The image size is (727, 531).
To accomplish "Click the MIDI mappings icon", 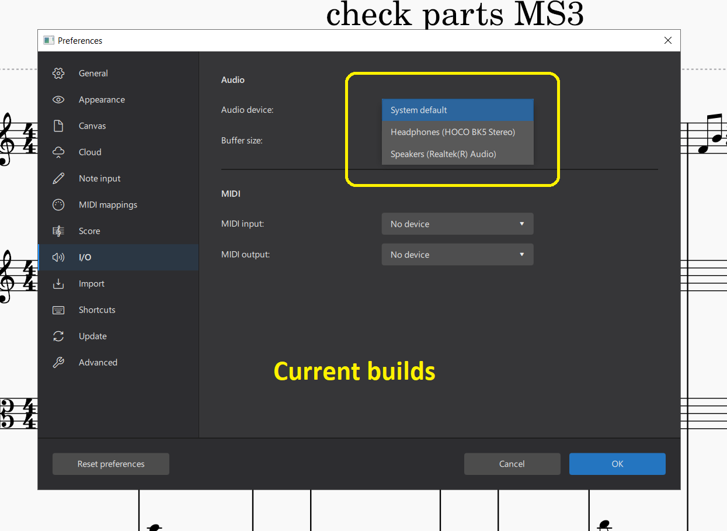I will (x=58, y=204).
